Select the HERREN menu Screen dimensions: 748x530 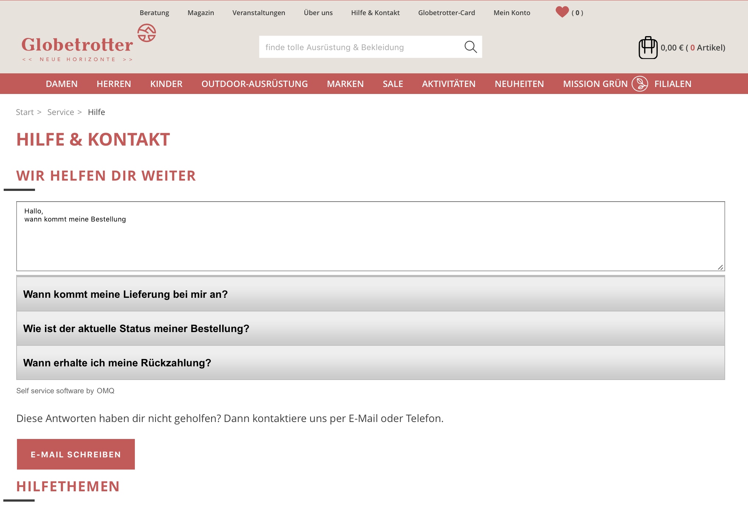pos(114,84)
